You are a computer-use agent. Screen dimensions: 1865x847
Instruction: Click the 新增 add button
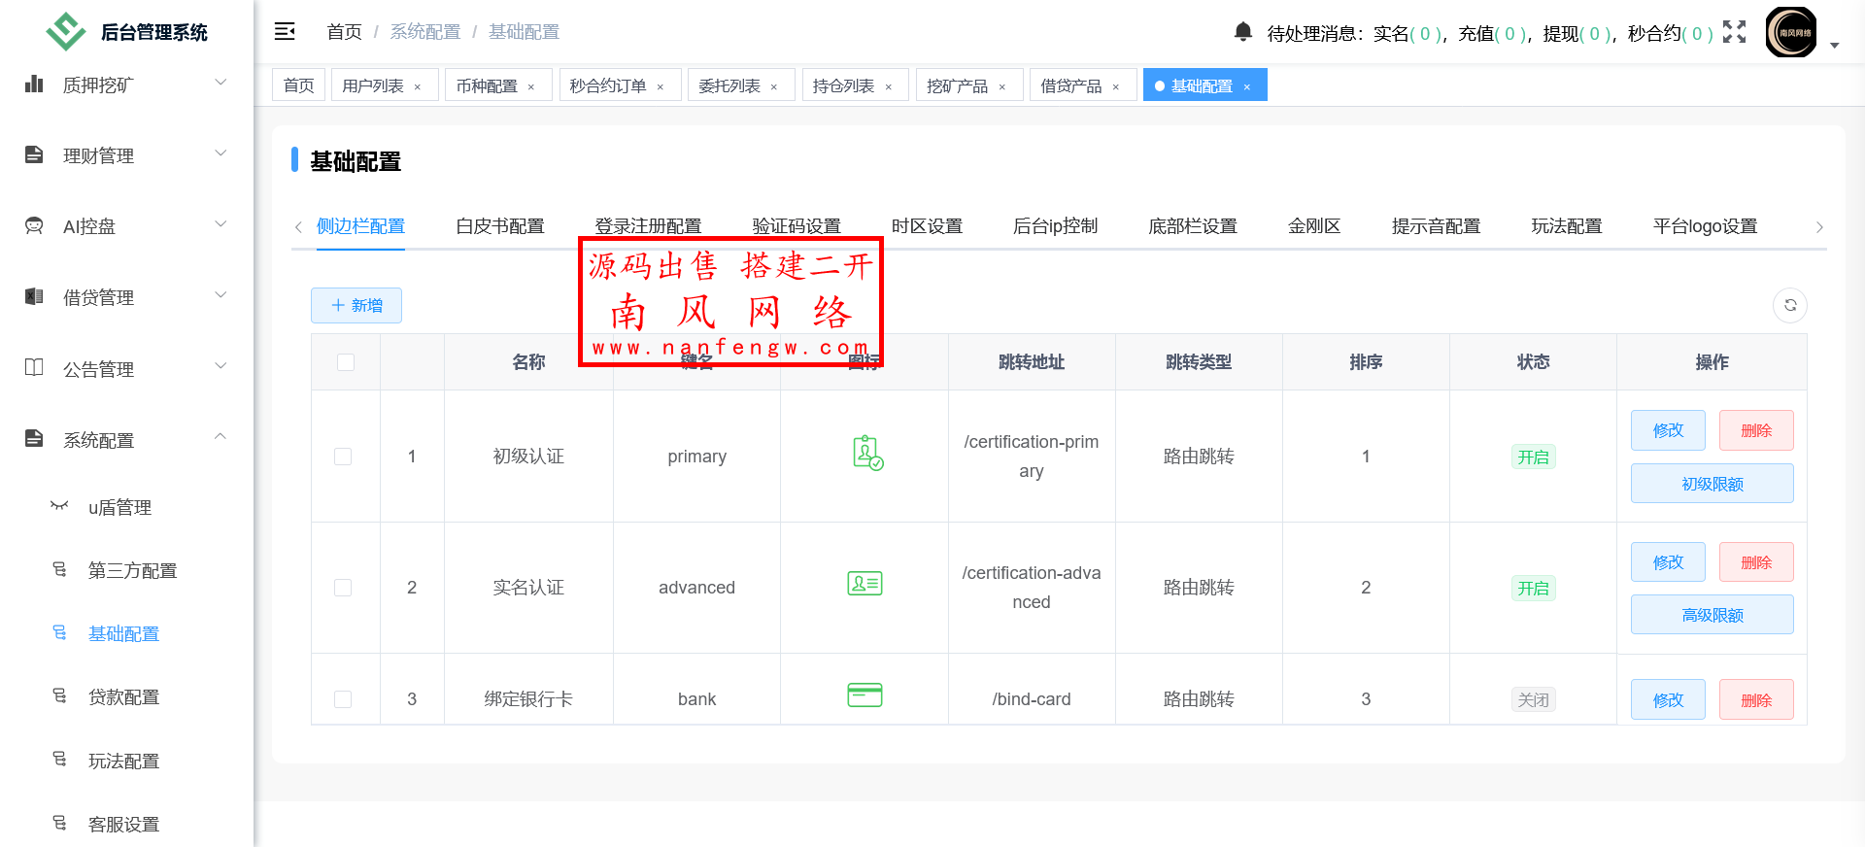pyautogui.click(x=356, y=305)
